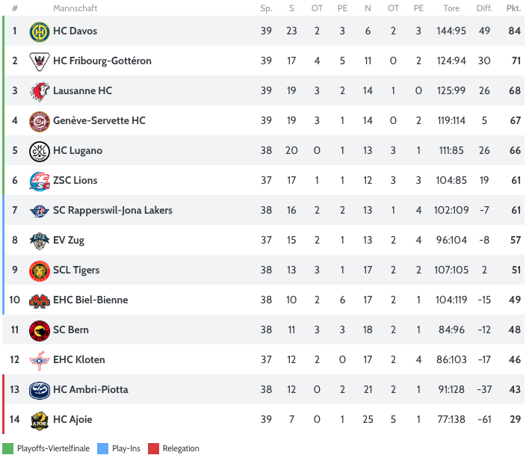Image resolution: width=529 pixels, height=458 pixels.
Task: Click the HC Davos team logo
Action: (39, 31)
